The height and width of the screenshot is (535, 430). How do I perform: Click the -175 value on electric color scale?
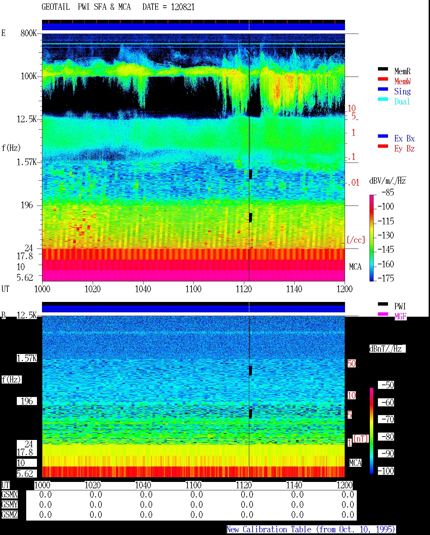(x=386, y=278)
